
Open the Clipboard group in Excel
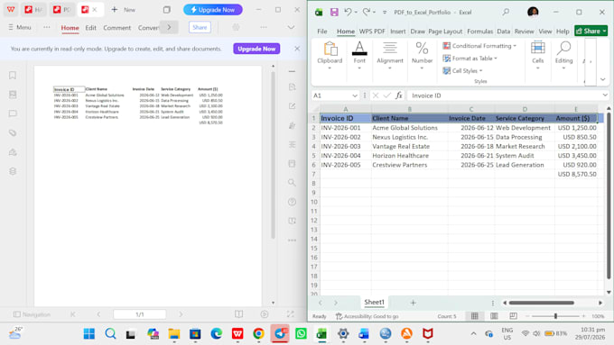coord(330,56)
